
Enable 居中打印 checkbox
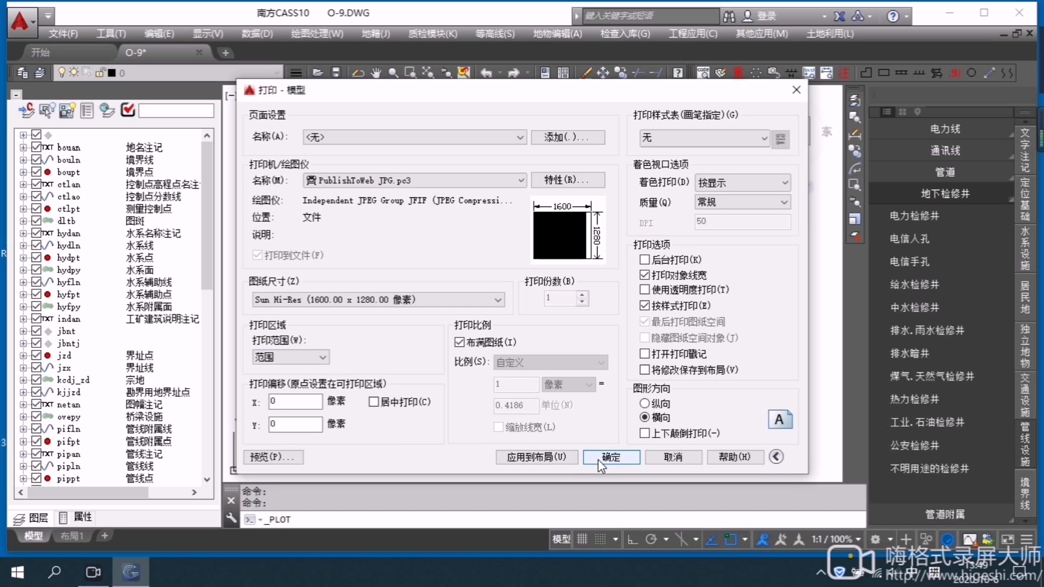pyautogui.click(x=374, y=402)
